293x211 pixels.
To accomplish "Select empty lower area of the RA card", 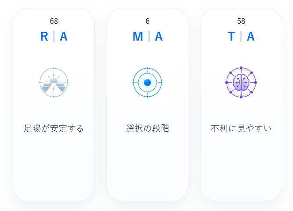I will pyautogui.click(x=54, y=168).
